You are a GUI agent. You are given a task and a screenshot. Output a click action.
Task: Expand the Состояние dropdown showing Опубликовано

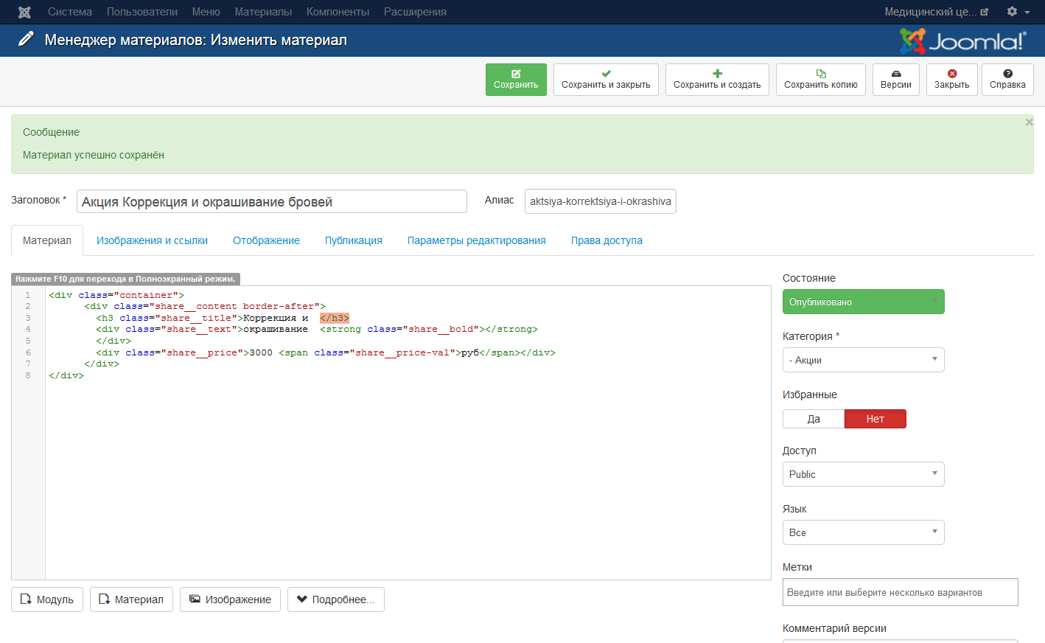[x=863, y=302]
